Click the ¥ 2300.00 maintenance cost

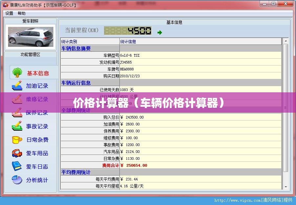(x=130, y=131)
